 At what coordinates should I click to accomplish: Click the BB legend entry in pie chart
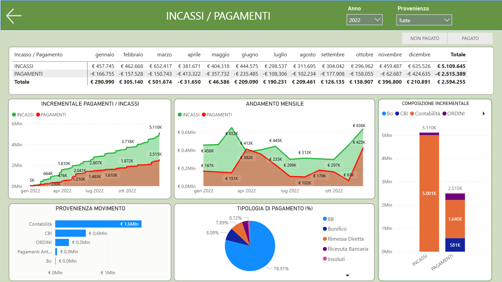tap(328, 219)
